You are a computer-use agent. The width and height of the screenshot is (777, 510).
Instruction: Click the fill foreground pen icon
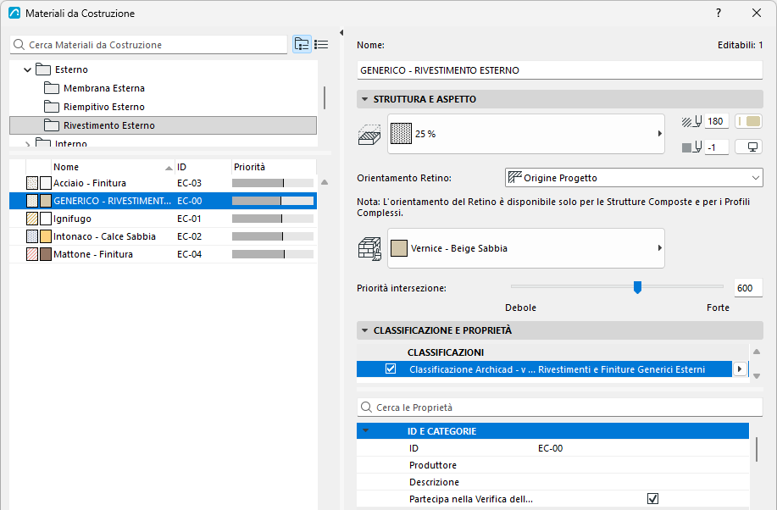[691, 121]
